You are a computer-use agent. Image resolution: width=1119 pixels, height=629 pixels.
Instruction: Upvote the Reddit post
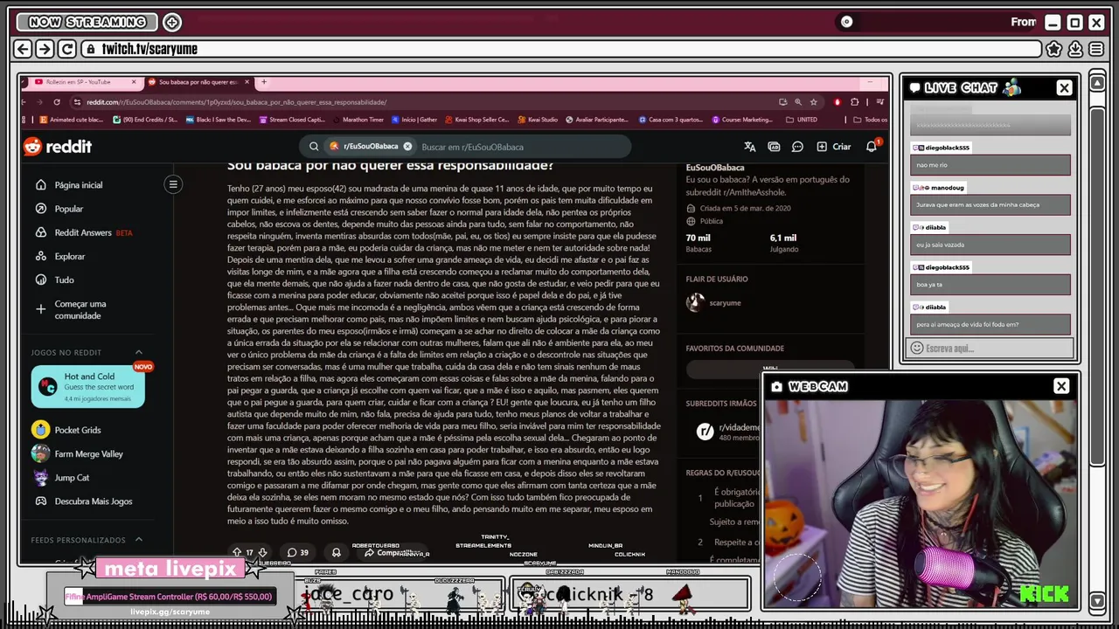click(x=236, y=552)
